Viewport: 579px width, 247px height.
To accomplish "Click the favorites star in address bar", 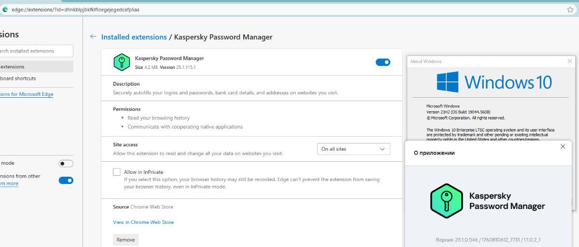I will coord(570,10).
